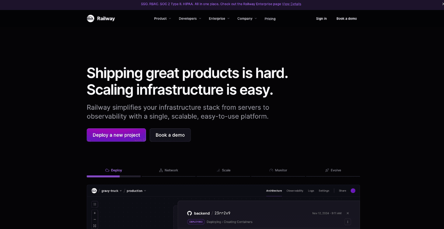Open the Observability tab in the dashboard
Screen dimensions: 444x229
pyautogui.click(x=295, y=191)
